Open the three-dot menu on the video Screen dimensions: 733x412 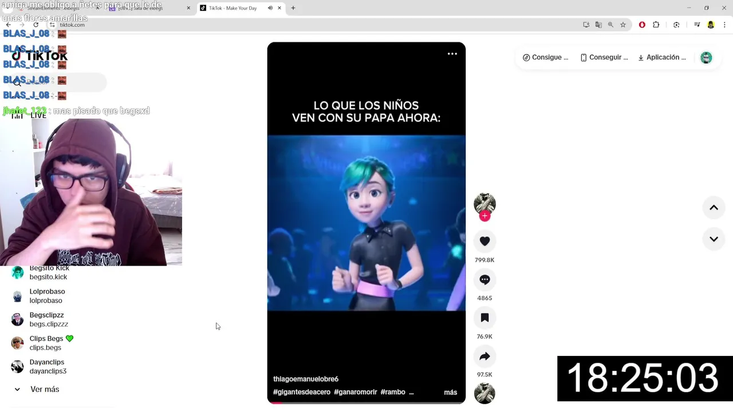[x=452, y=54]
